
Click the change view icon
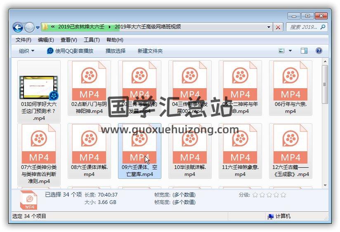(281, 51)
